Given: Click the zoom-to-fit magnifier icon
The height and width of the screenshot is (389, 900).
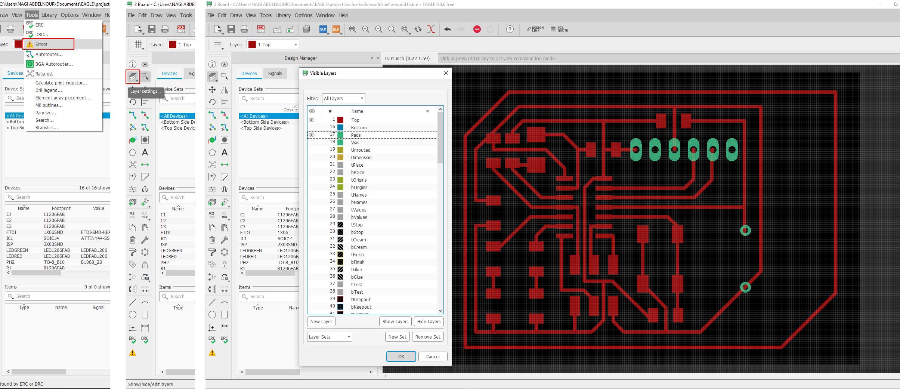Looking at the screenshot, I should coord(353,29).
